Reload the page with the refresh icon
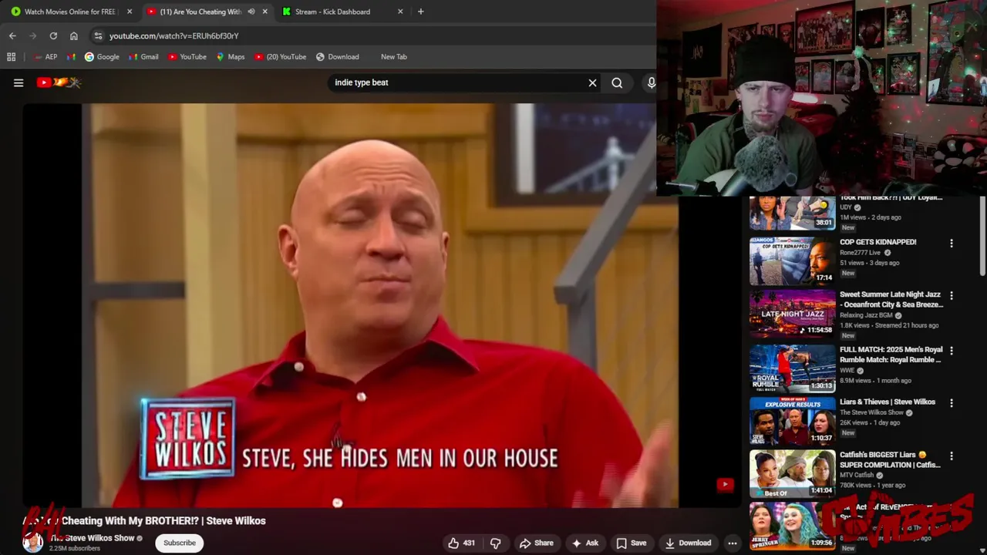The height and width of the screenshot is (555, 987). coord(53,35)
